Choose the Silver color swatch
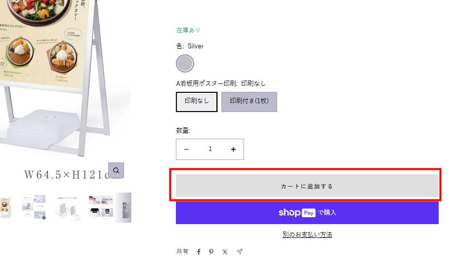The height and width of the screenshot is (272, 455). pyautogui.click(x=185, y=63)
